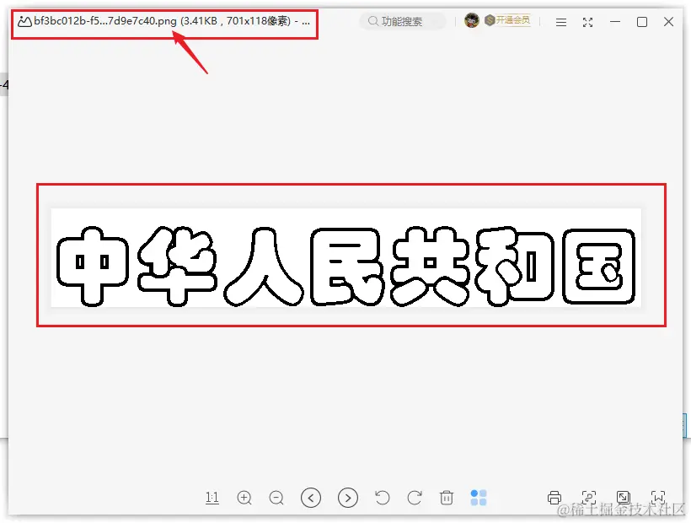Select the zoom out magnifier icon
This screenshot has width=691, height=523.
pyautogui.click(x=276, y=498)
